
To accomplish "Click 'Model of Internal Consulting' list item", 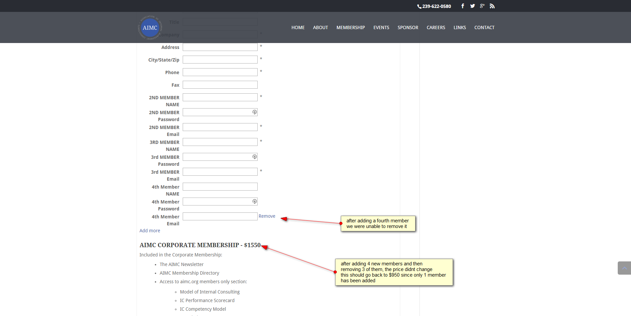I will click(x=210, y=292).
